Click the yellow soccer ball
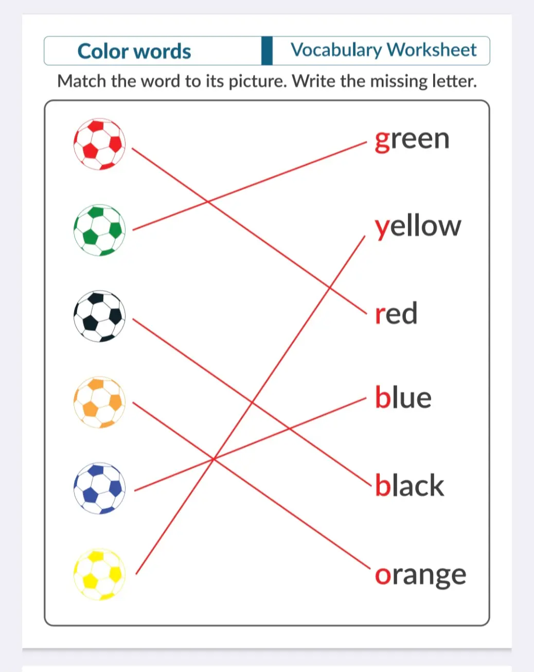 (x=99, y=574)
